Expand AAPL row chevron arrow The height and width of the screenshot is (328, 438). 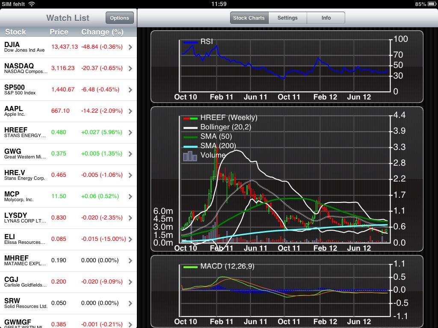pyautogui.click(x=130, y=111)
